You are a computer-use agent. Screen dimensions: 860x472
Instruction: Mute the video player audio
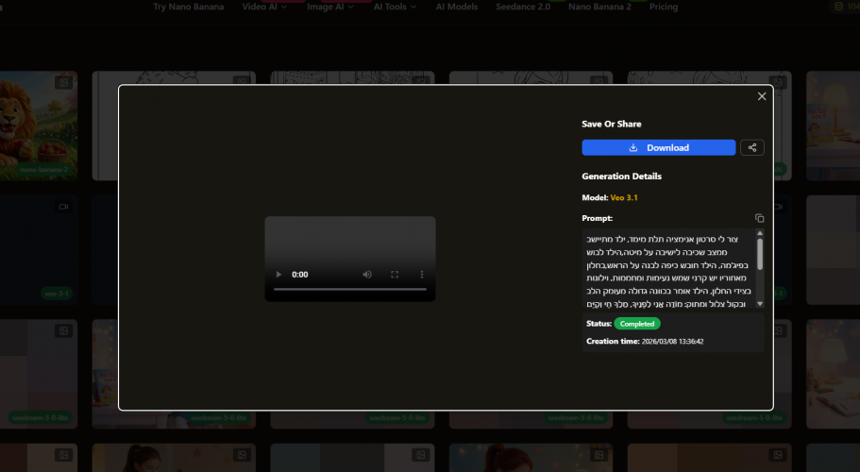[x=367, y=275]
